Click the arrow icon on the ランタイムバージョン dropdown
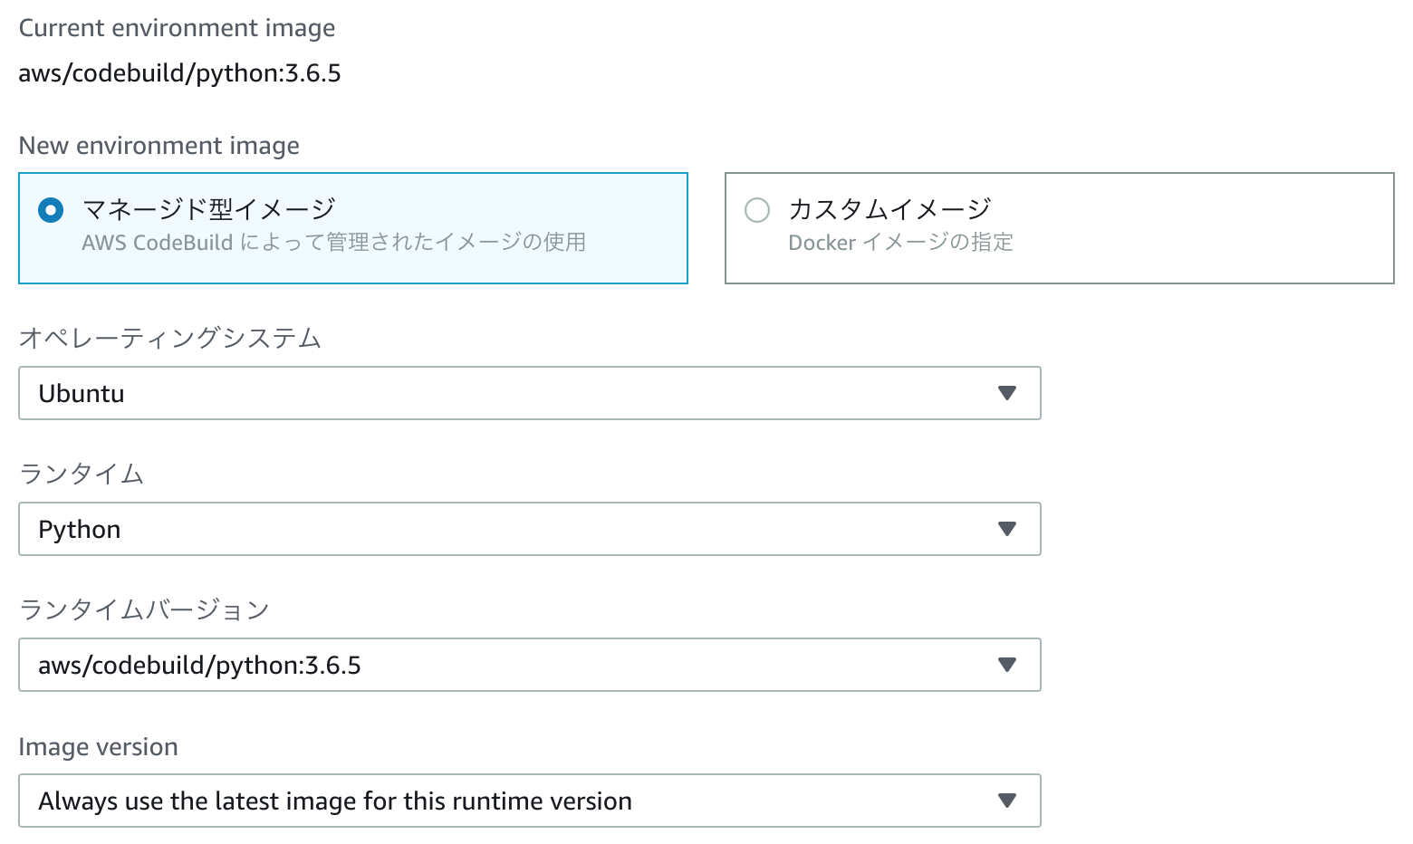Image resolution: width=1413 pixels, height=844 pixels. (1006, 665)
